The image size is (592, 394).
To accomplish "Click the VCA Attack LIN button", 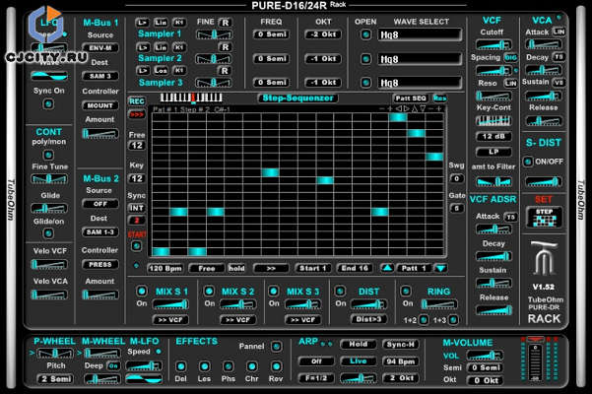I will coord(559,32).
